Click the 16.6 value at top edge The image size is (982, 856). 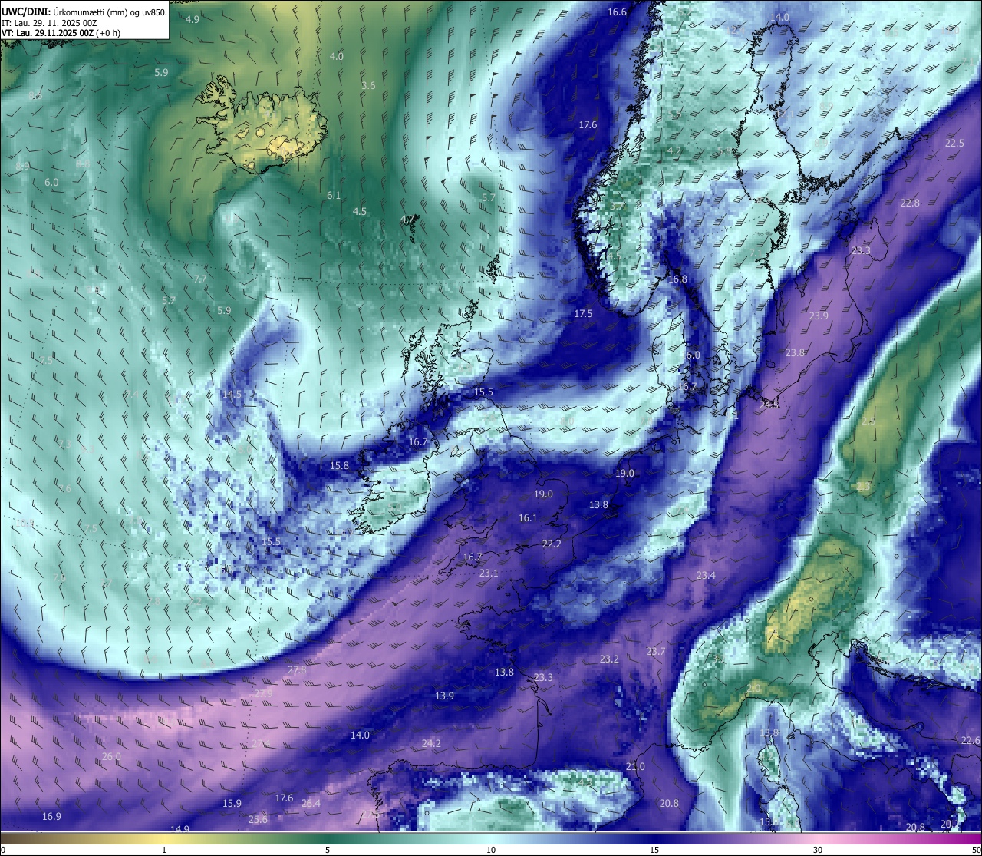(617, 12)
